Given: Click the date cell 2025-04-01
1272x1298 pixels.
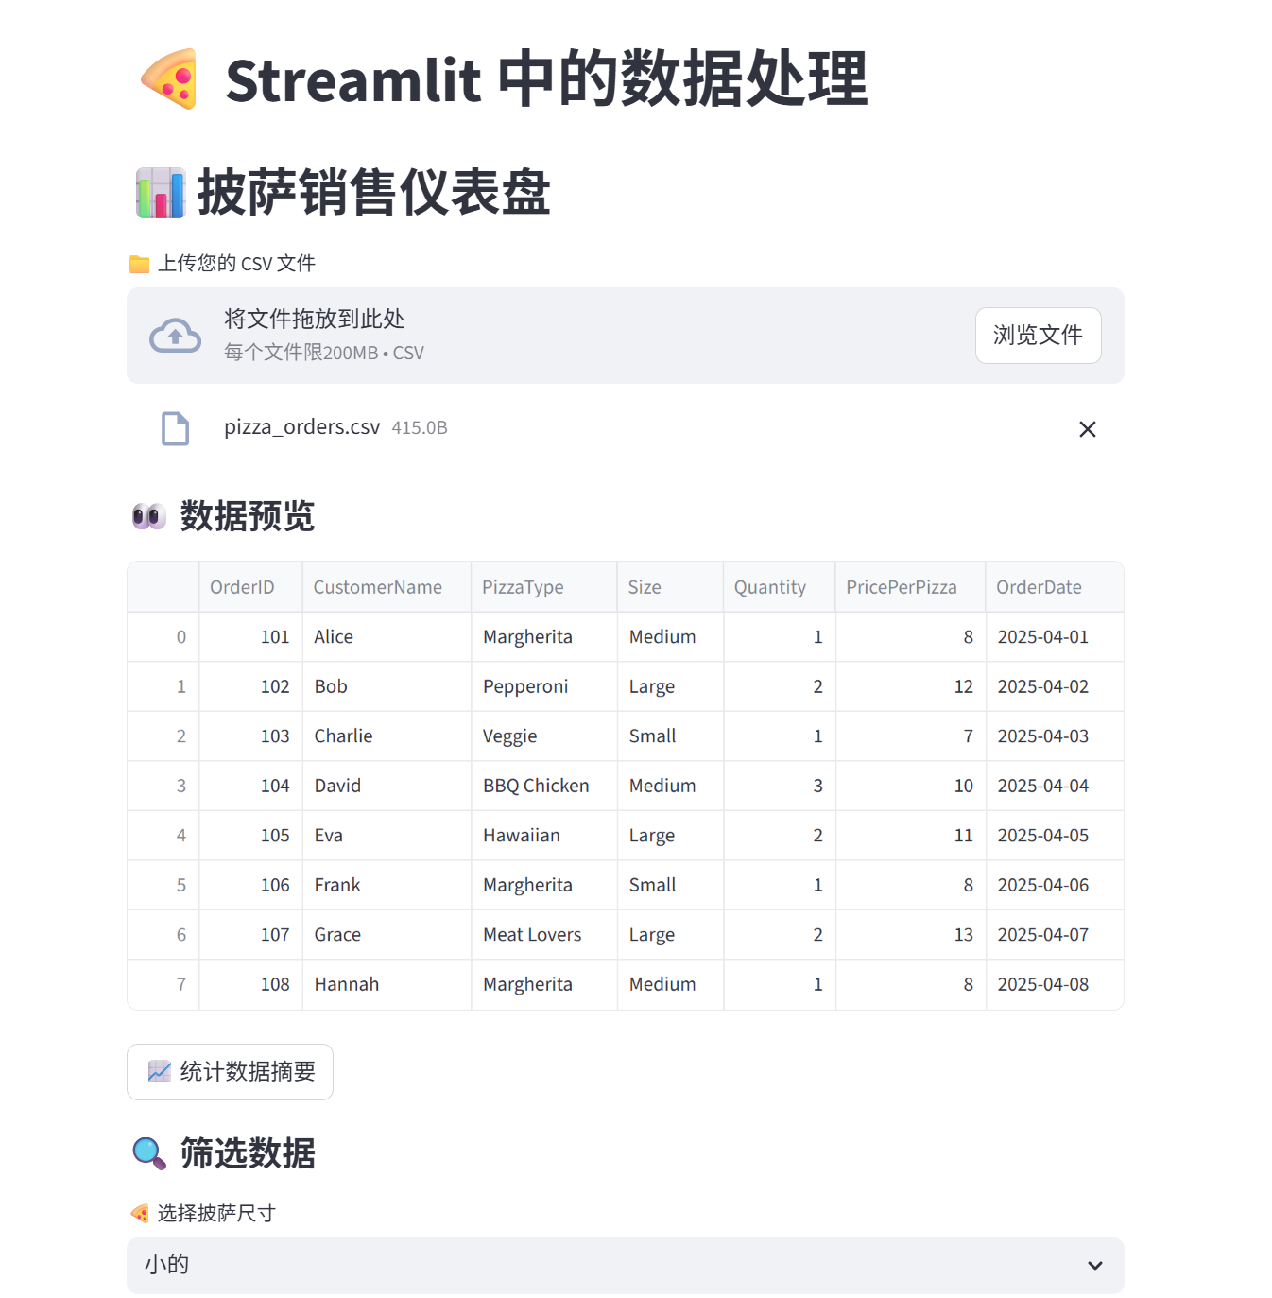Looking at the screenshot, I should click(x=1055, y=637).
